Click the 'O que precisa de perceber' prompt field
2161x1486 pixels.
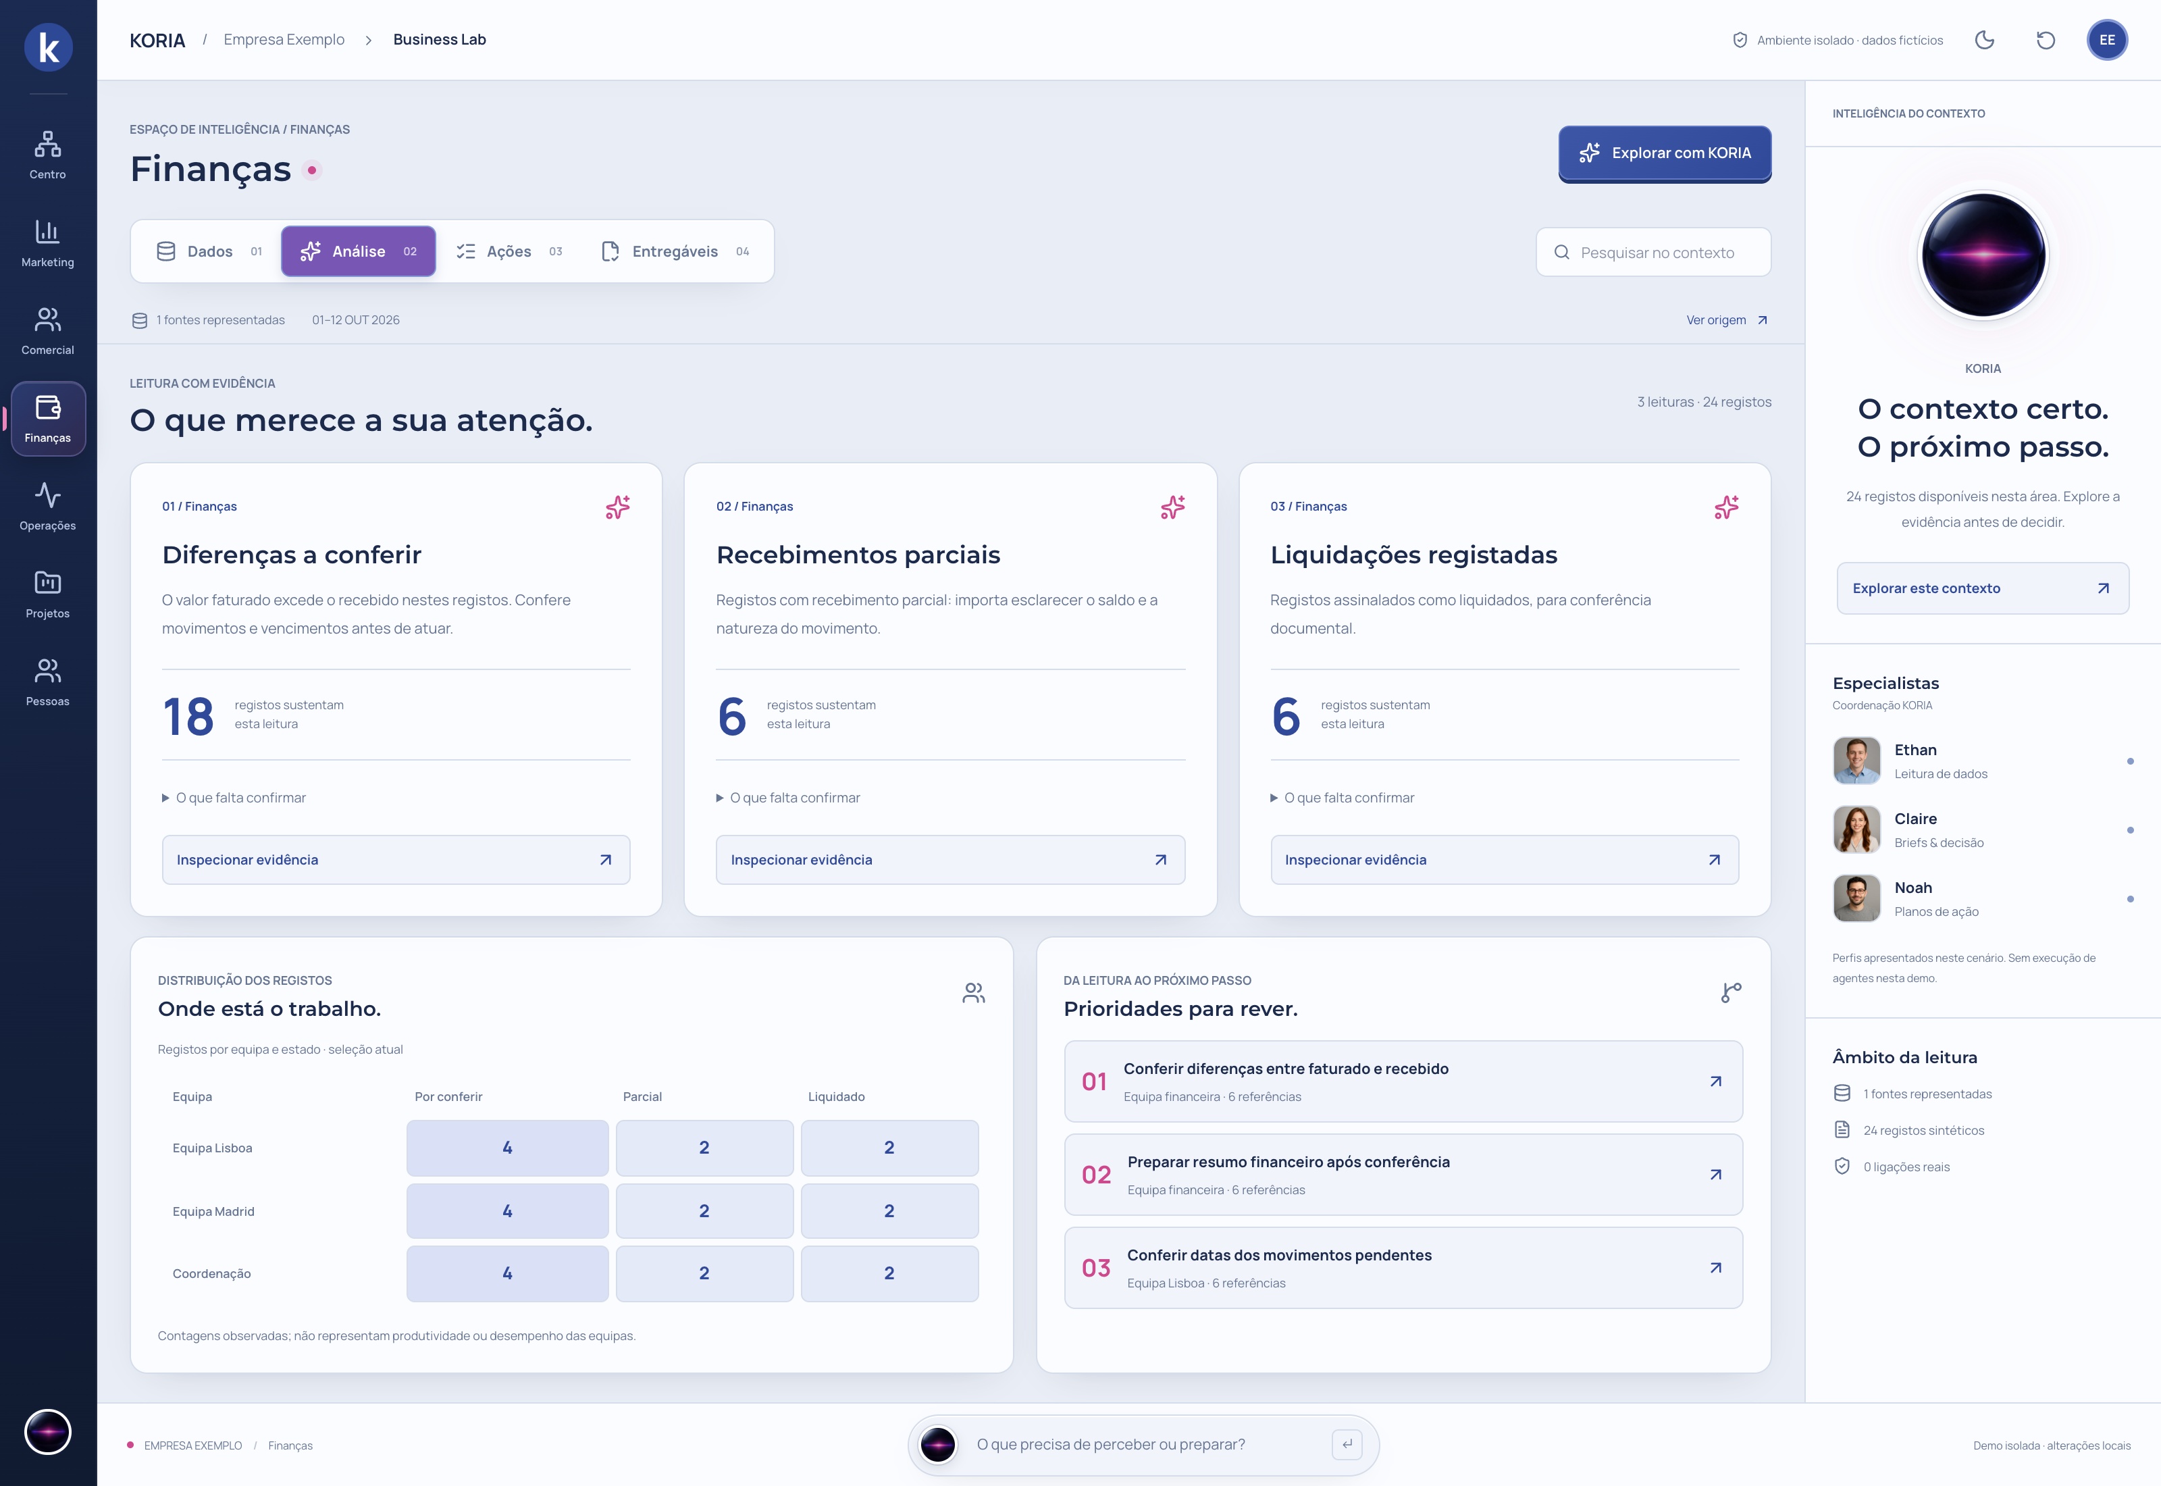coord(1144,1444)
